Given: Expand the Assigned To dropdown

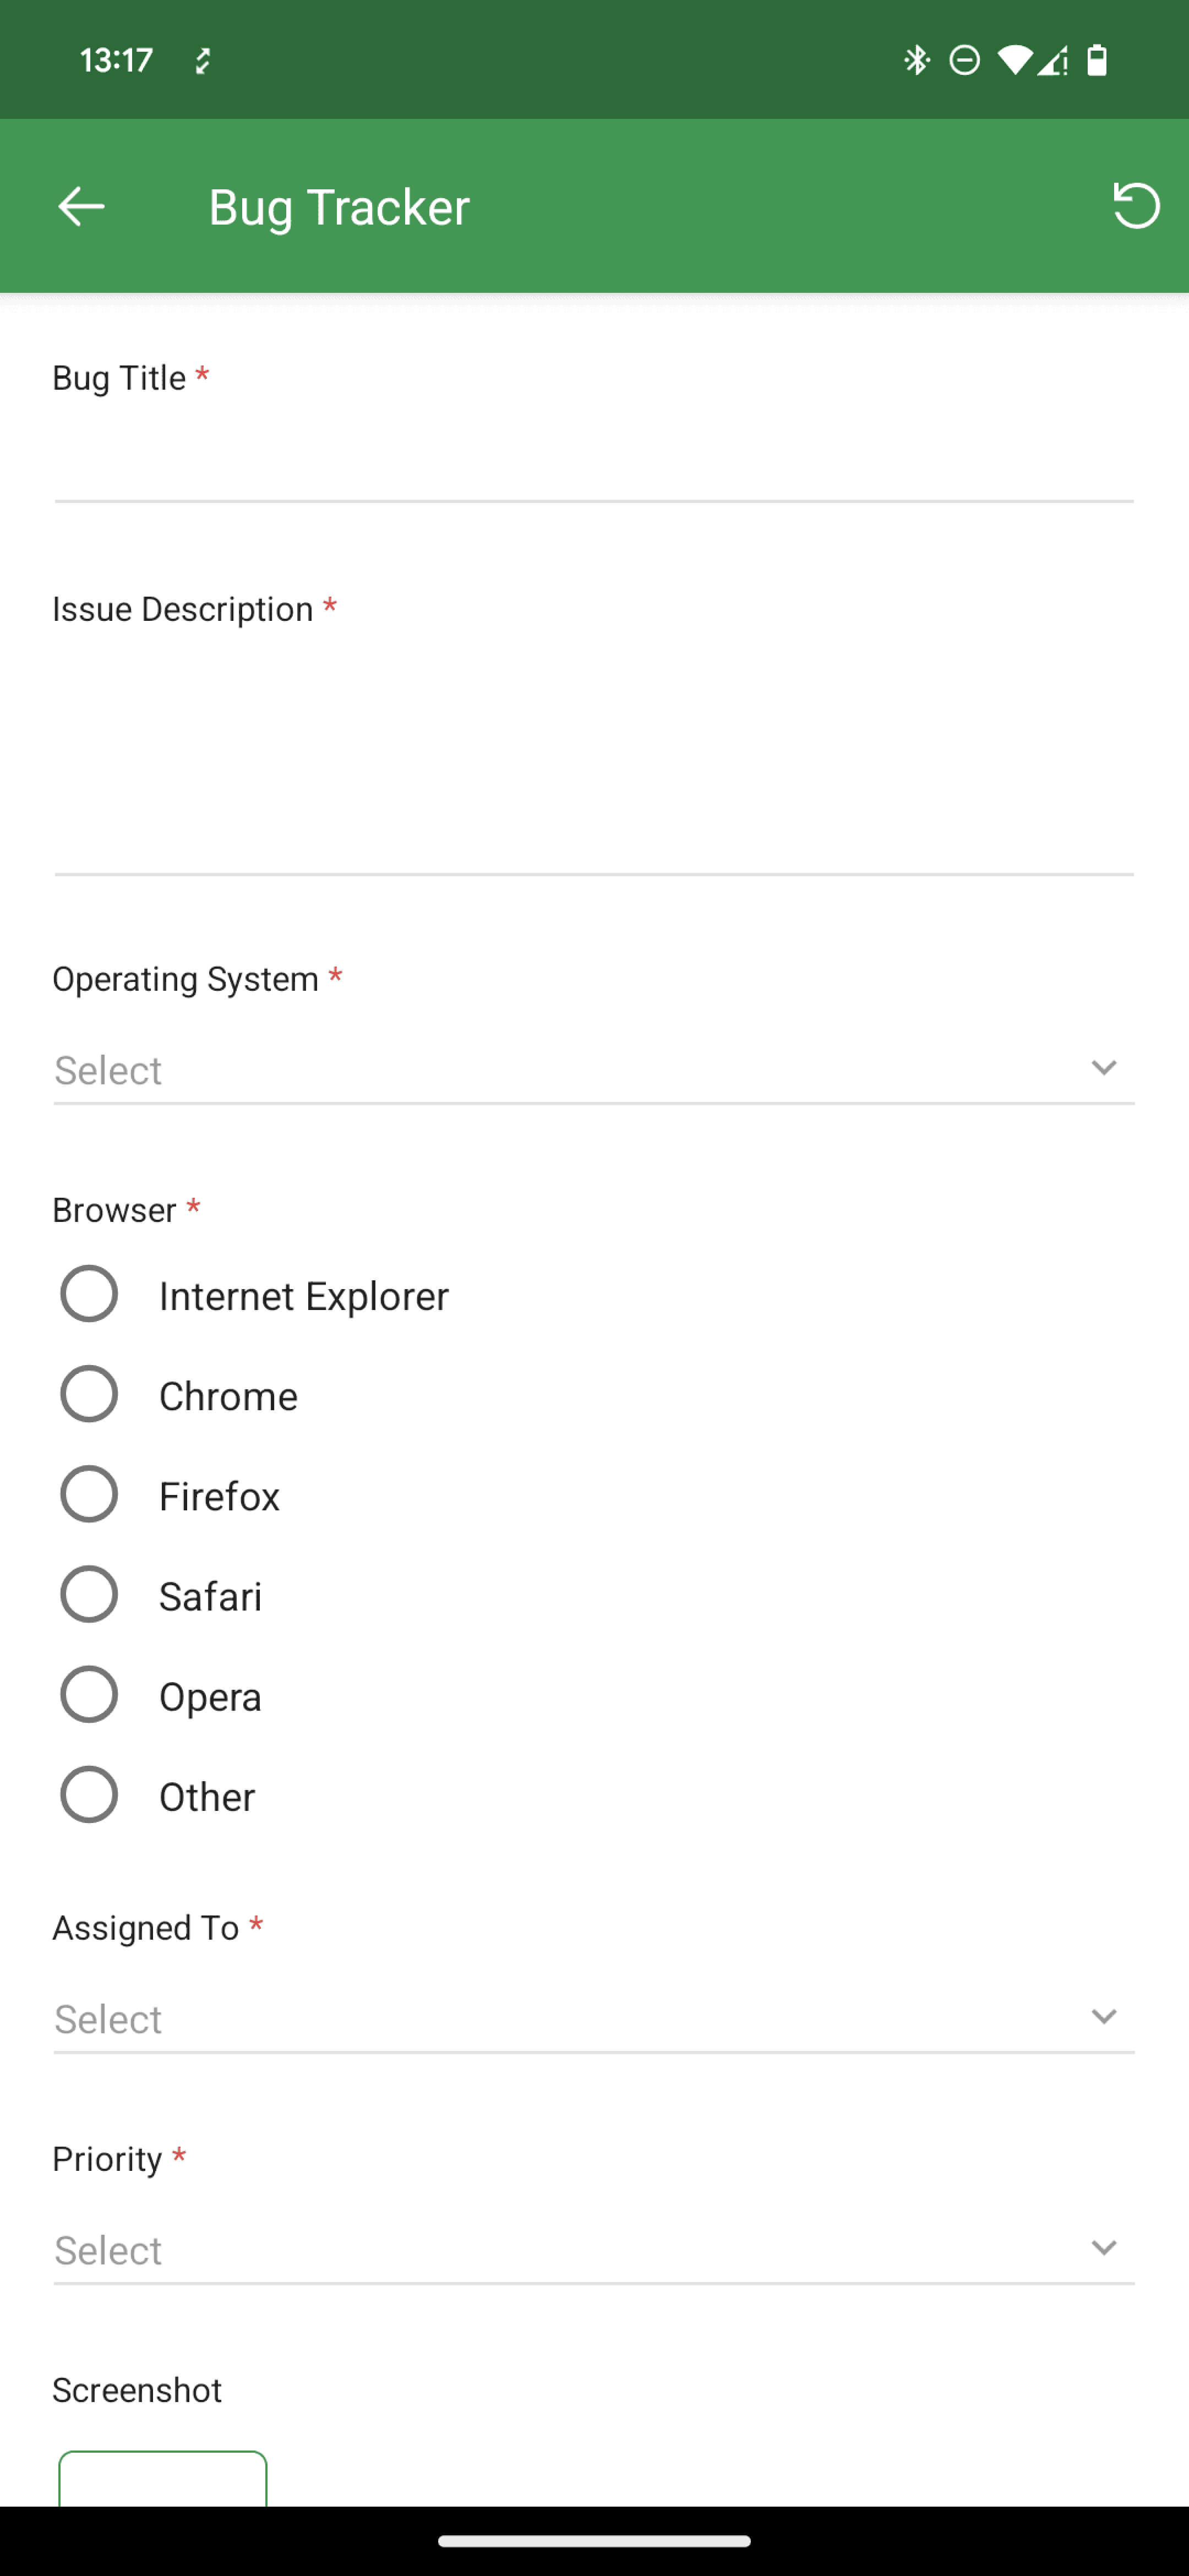Looking at the screenshot, I should coord(594,2019).
